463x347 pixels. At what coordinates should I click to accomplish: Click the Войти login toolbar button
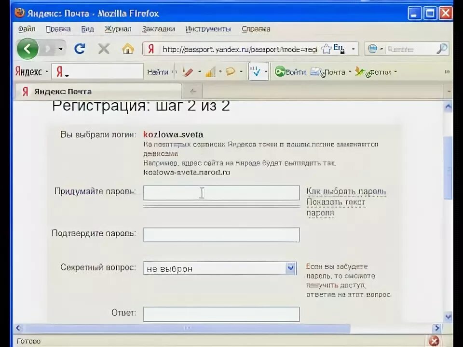[290, 72]
